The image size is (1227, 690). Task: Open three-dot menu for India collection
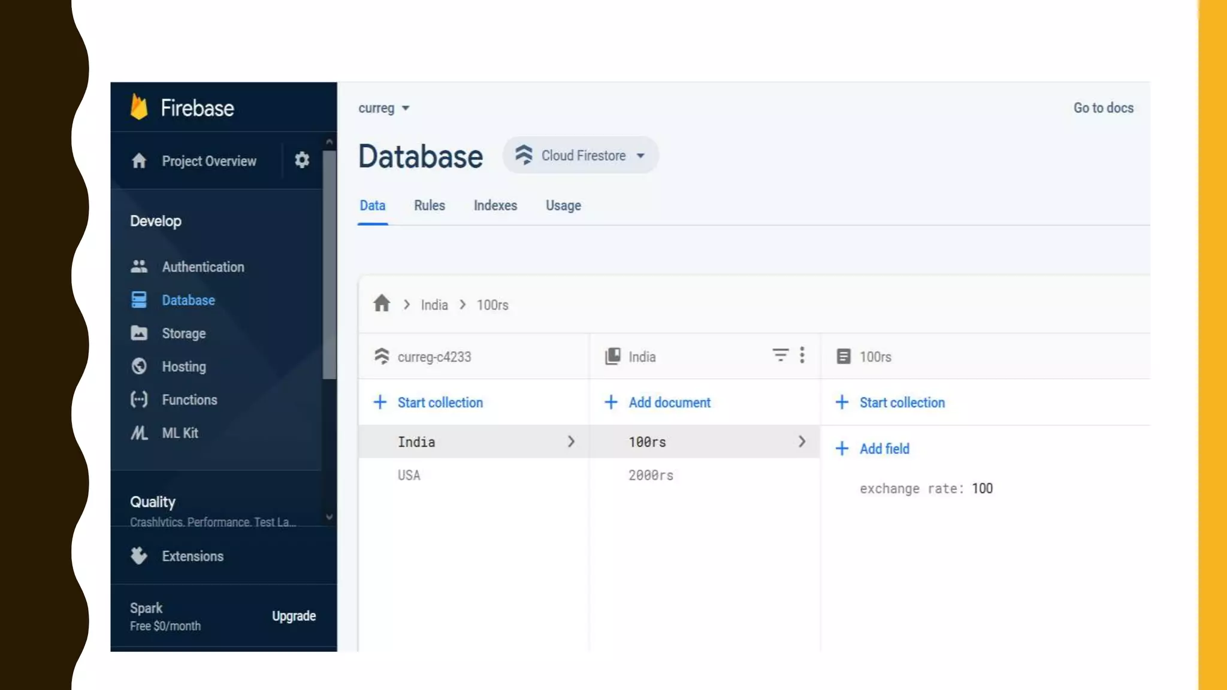802,355
